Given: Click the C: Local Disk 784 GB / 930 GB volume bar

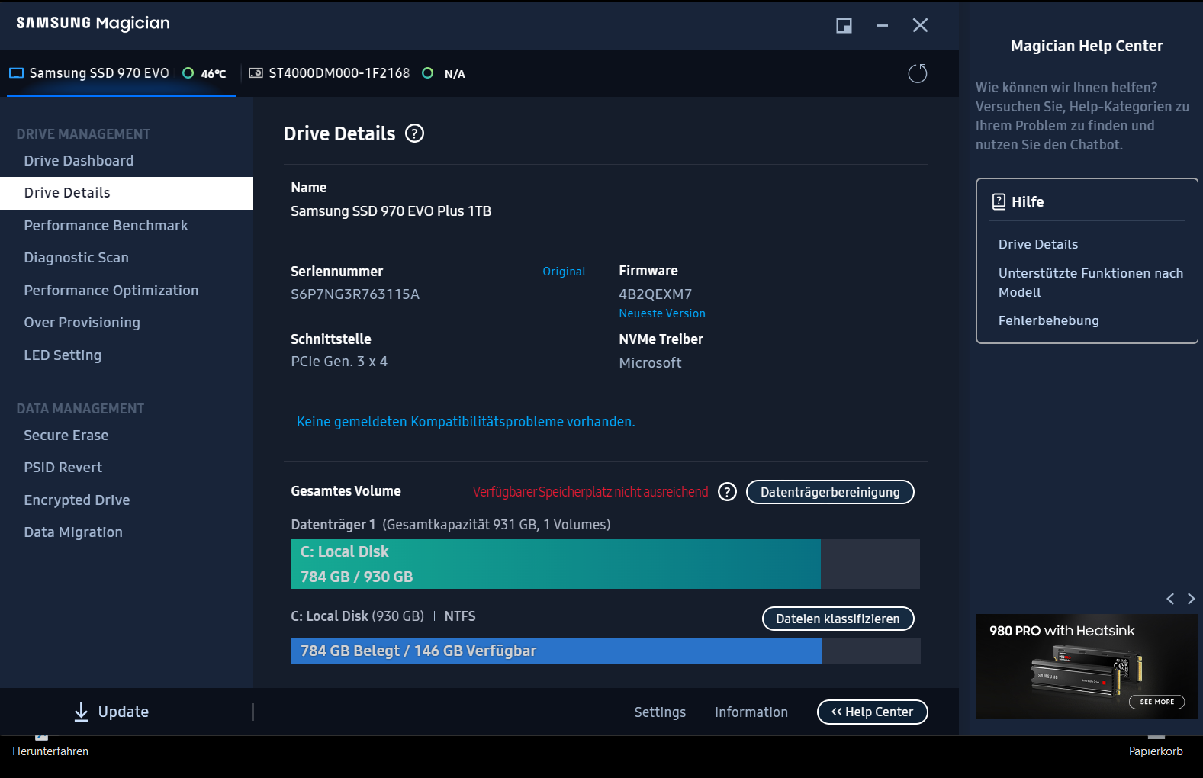Looking at the screenshot, I should pyautogui.click(x=605, y=564).
